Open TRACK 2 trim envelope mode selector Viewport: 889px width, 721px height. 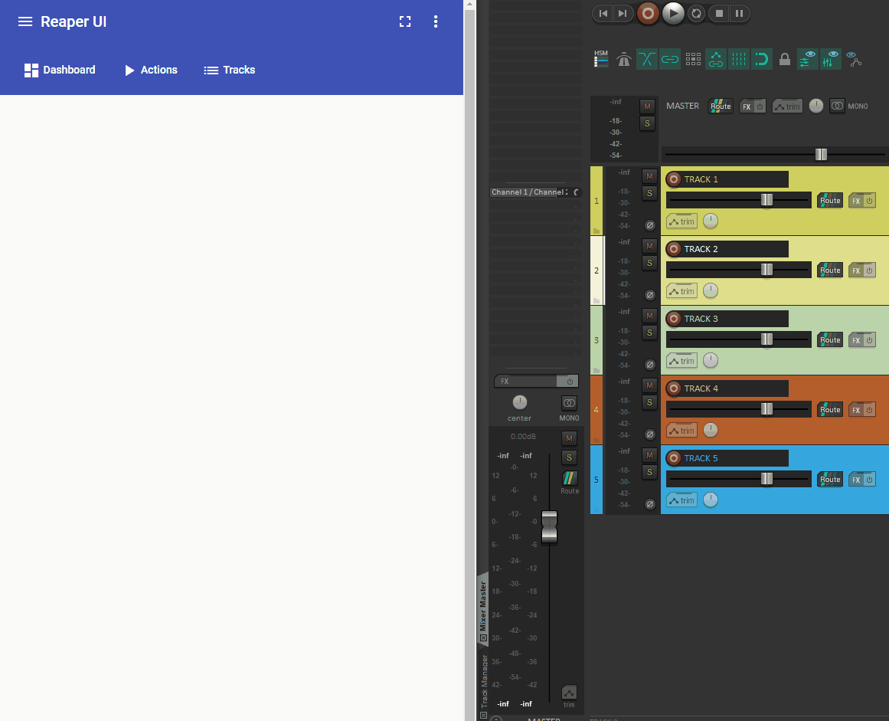pyautogui.click(x=681, y=291)
